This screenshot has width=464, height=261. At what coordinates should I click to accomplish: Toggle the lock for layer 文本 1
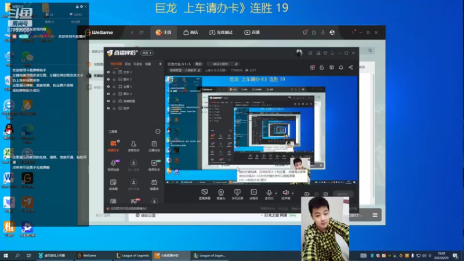(x=114, y=72)
